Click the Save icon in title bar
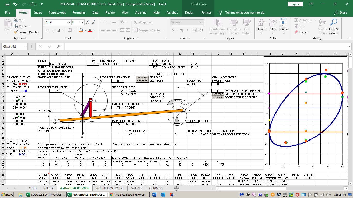 click(x=7, y=4)
